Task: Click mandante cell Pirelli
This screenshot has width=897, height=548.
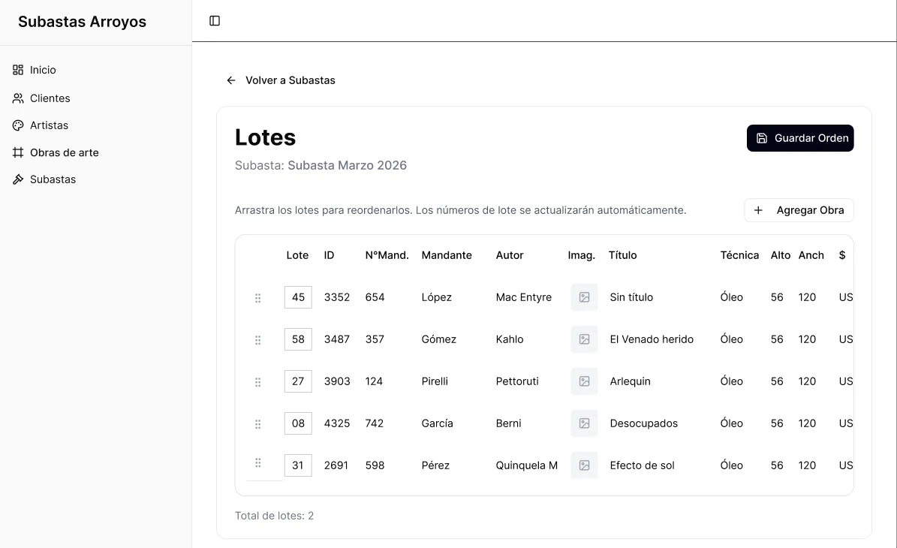Action: (x=435, y=381)
